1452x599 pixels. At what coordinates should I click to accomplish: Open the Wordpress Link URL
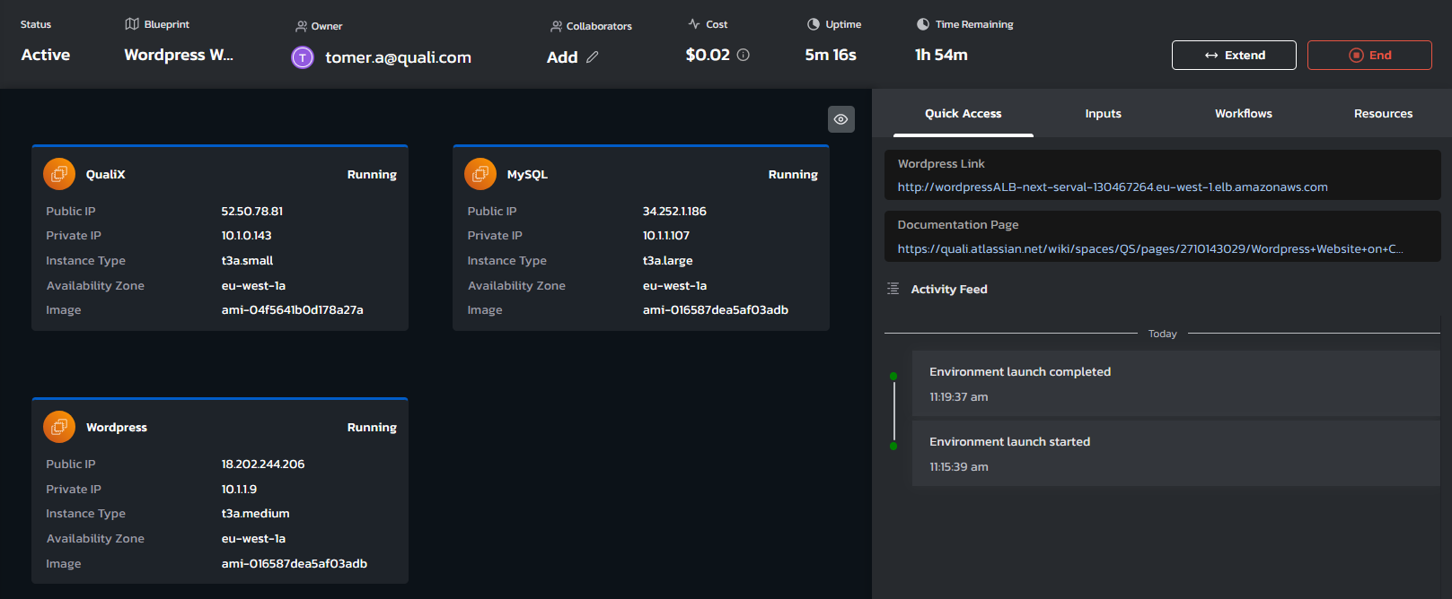pos(1112,187)
